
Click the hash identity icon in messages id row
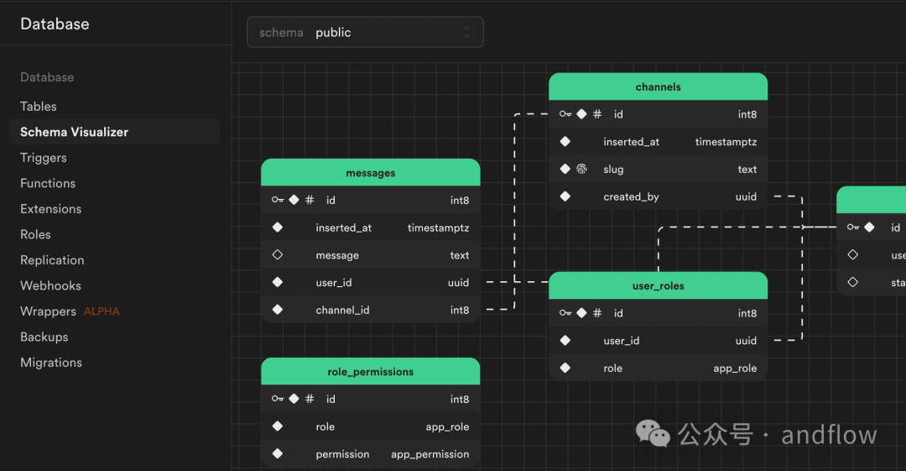click(310, 201)
